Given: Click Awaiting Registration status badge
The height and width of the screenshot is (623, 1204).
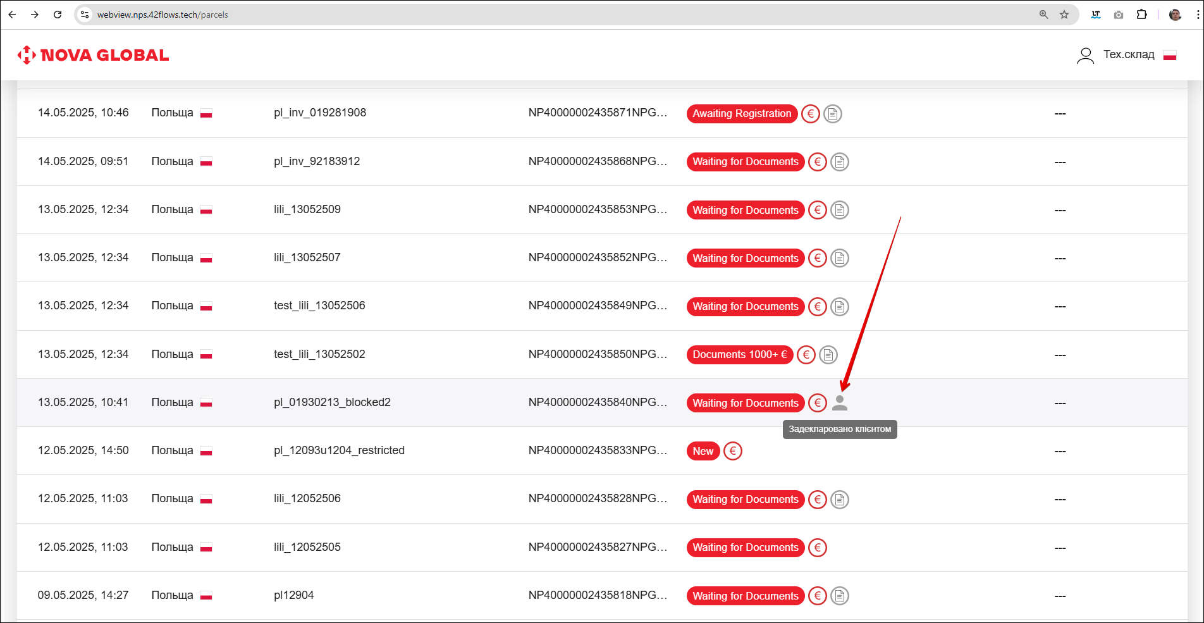Looking at the screenshot, I should tap(741, 114).
